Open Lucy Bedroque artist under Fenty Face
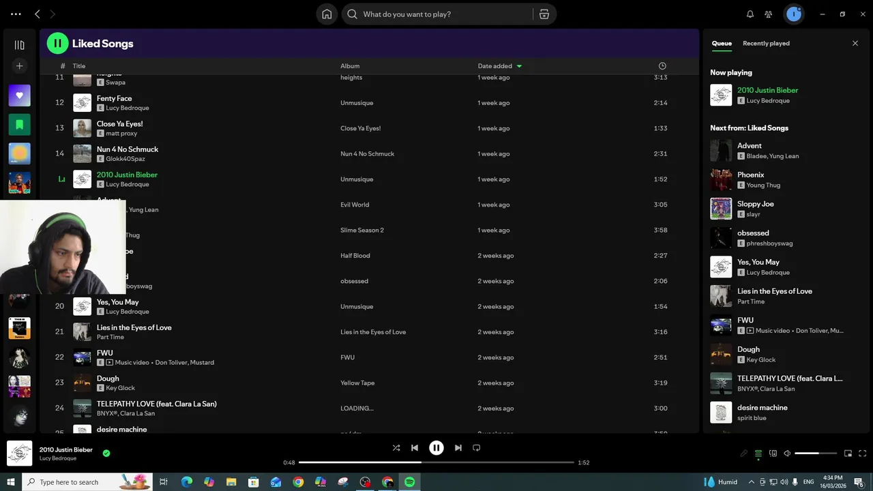 click(x=127, y=108)
